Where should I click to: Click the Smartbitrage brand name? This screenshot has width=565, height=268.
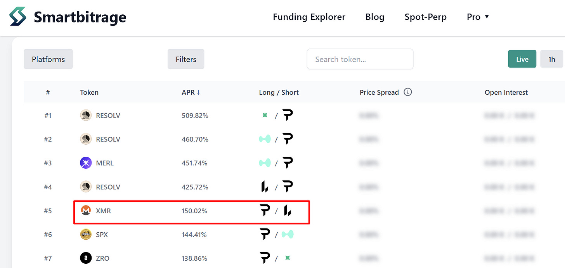[x=80, y=17]
